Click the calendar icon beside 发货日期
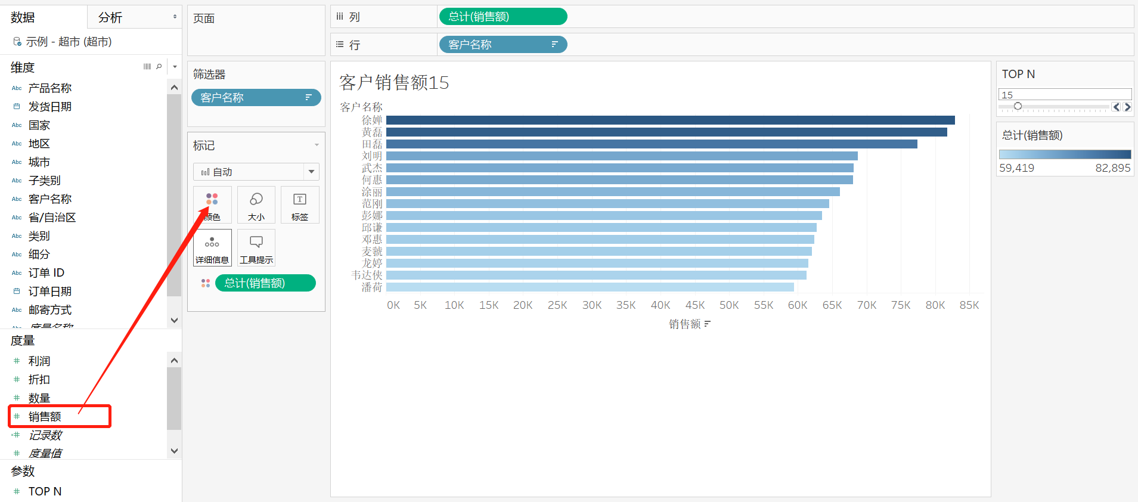 pyautogui.click(x=17, y=107)
